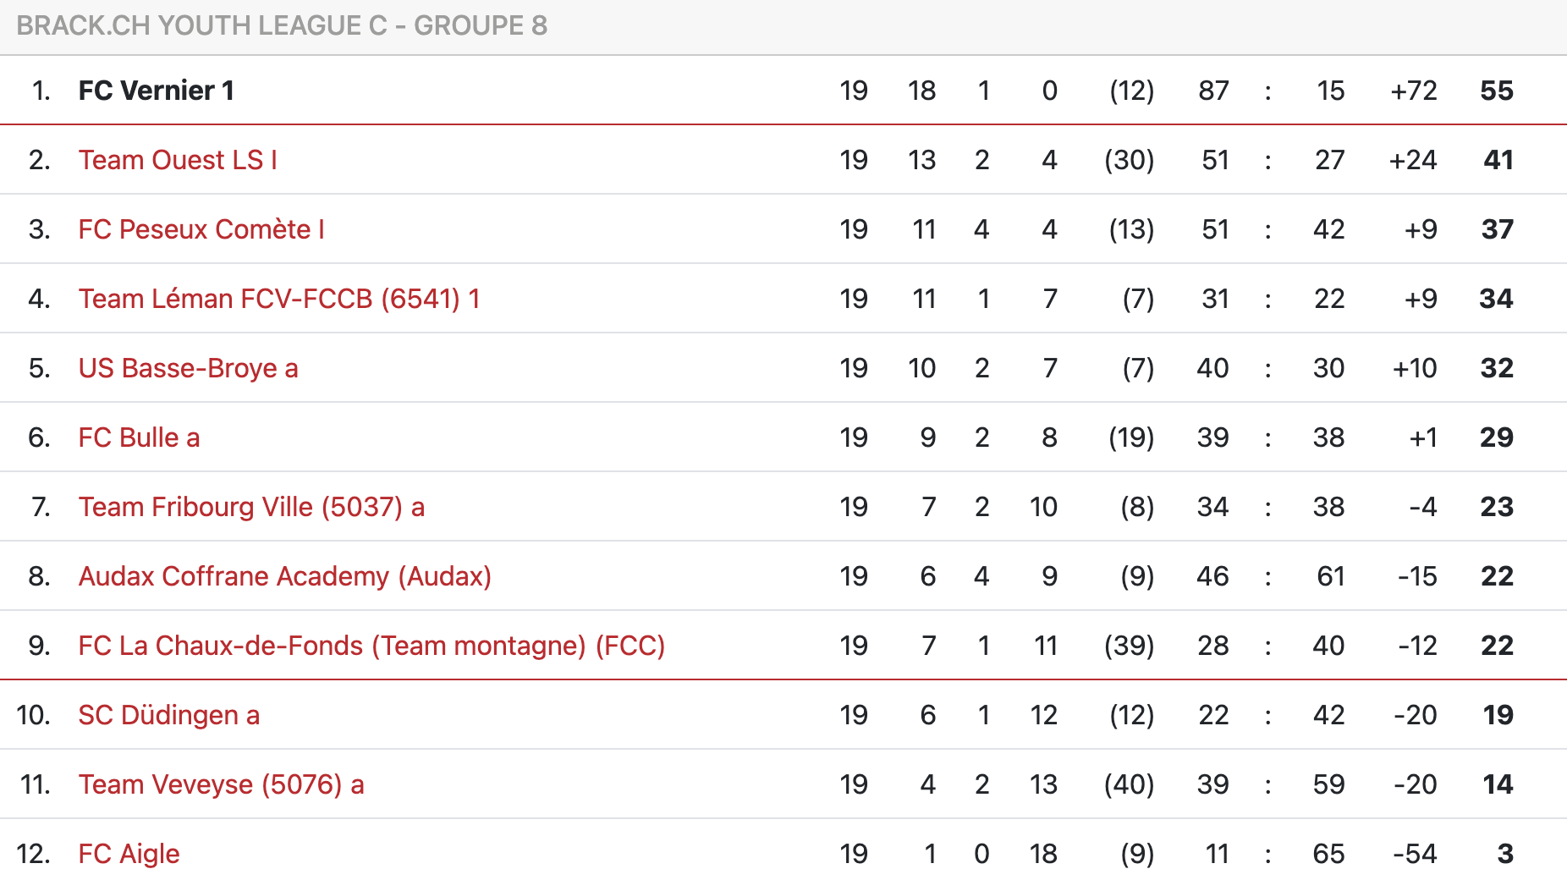
Task: Select the US Basse-Broye a team link
Action: coord(188,368)
